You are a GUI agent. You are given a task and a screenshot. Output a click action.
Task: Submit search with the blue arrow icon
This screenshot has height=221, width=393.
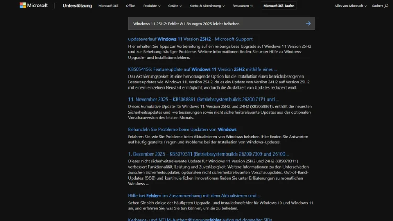pyautogui.click(x=308, y=24)
